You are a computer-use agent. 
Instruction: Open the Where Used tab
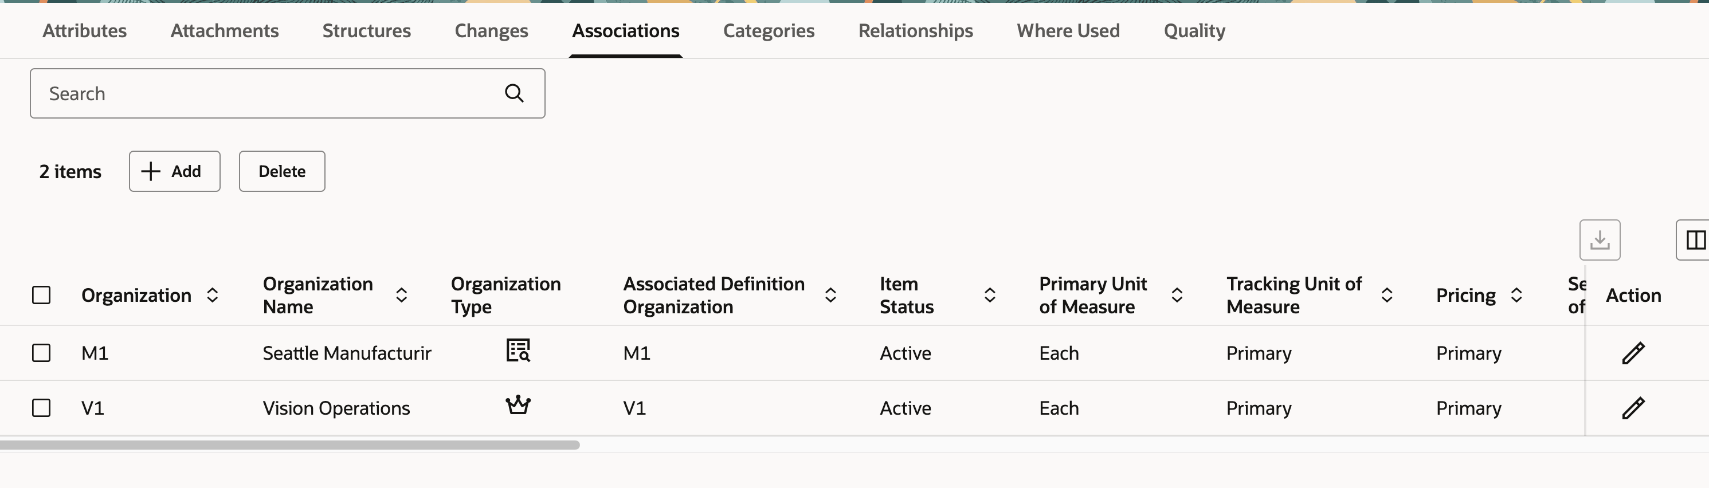pos(1068,30)
